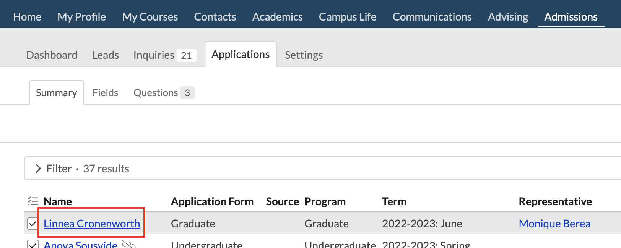Screen dimensions: 621x248
Task: Open the Home menu item
Action: 27,17
